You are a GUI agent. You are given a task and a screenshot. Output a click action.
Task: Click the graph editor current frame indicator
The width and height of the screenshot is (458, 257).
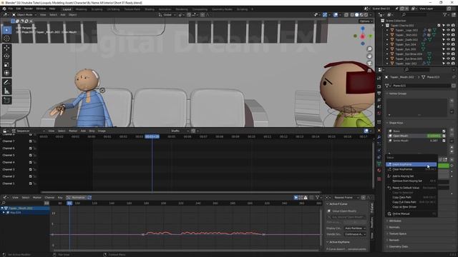(69, 203)
